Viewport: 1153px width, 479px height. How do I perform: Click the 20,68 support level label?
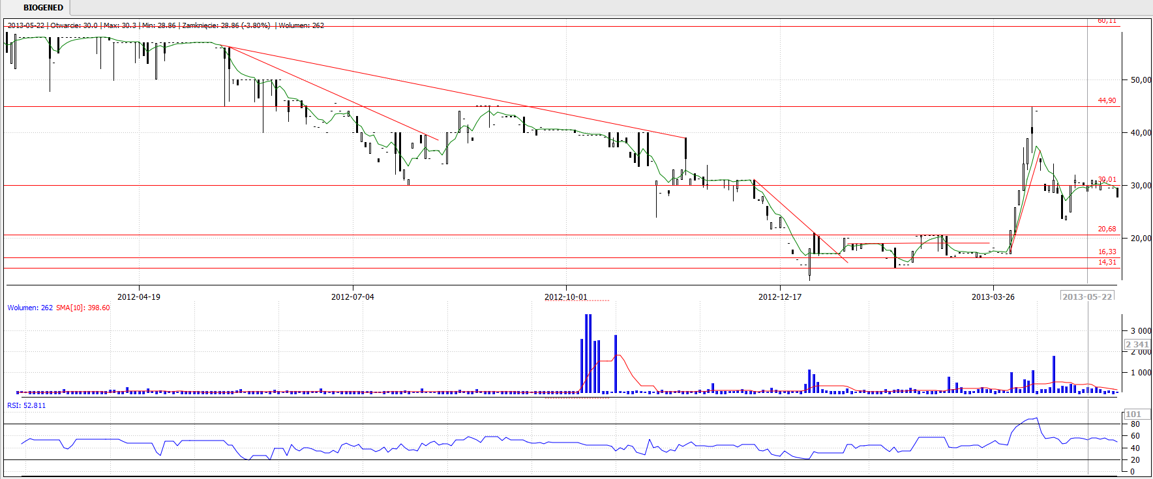pyautogui.click(x=1107, y=229)
